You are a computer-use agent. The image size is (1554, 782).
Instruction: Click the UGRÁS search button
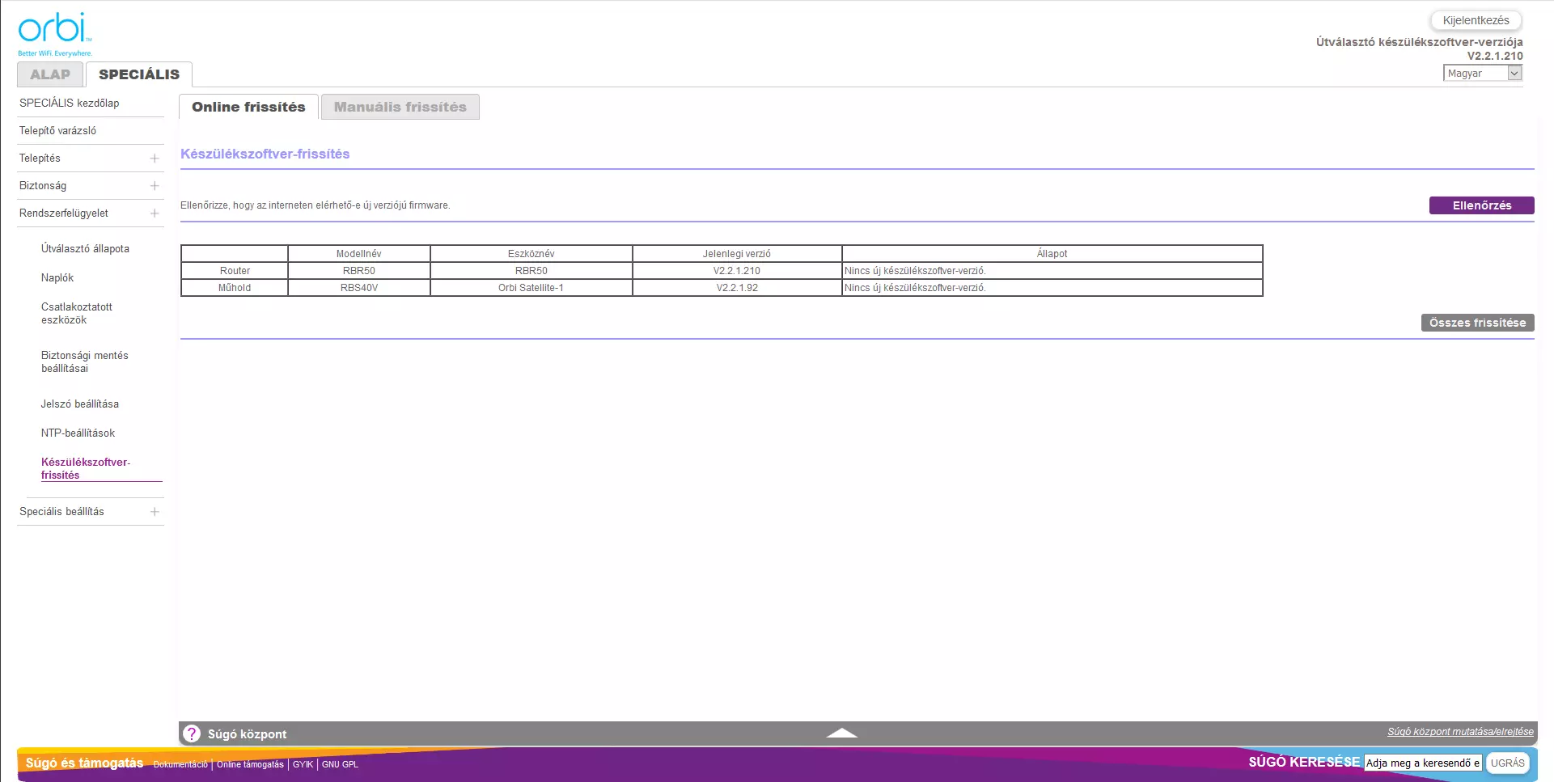[1507, 763]
